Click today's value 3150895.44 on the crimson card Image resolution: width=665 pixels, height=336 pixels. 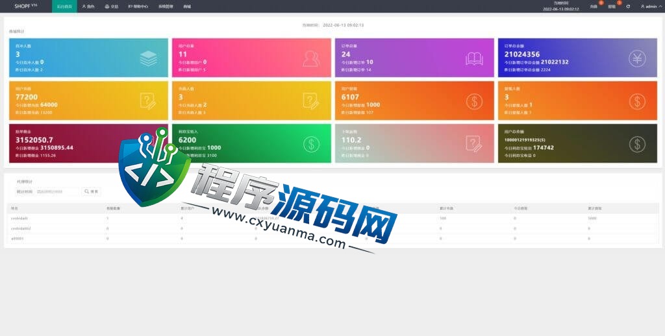click(56, 147)
